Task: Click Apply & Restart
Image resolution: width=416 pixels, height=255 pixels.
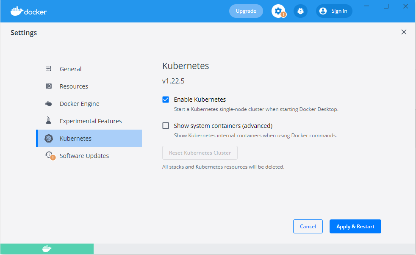Action: [355, 226]
